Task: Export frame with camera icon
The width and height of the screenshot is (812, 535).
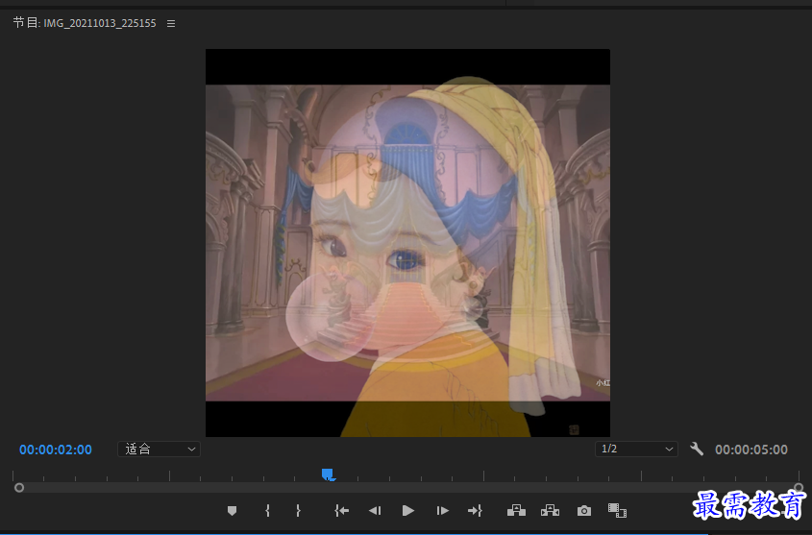Action: pos(584,511)
